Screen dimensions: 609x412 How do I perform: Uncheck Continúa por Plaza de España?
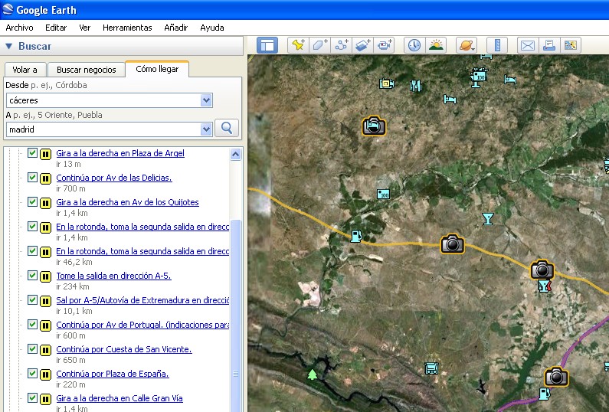32,373
